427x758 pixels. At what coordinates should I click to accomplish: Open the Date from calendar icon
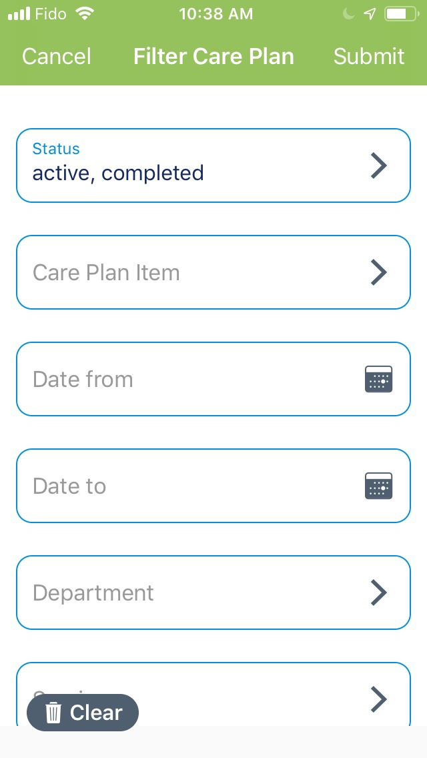coord(378,379)
